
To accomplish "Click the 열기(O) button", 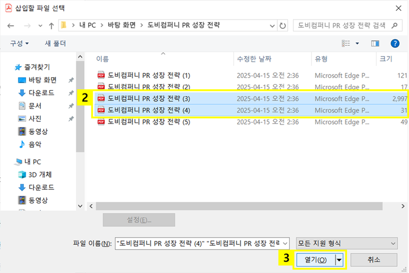I will [x=316, y=260].
